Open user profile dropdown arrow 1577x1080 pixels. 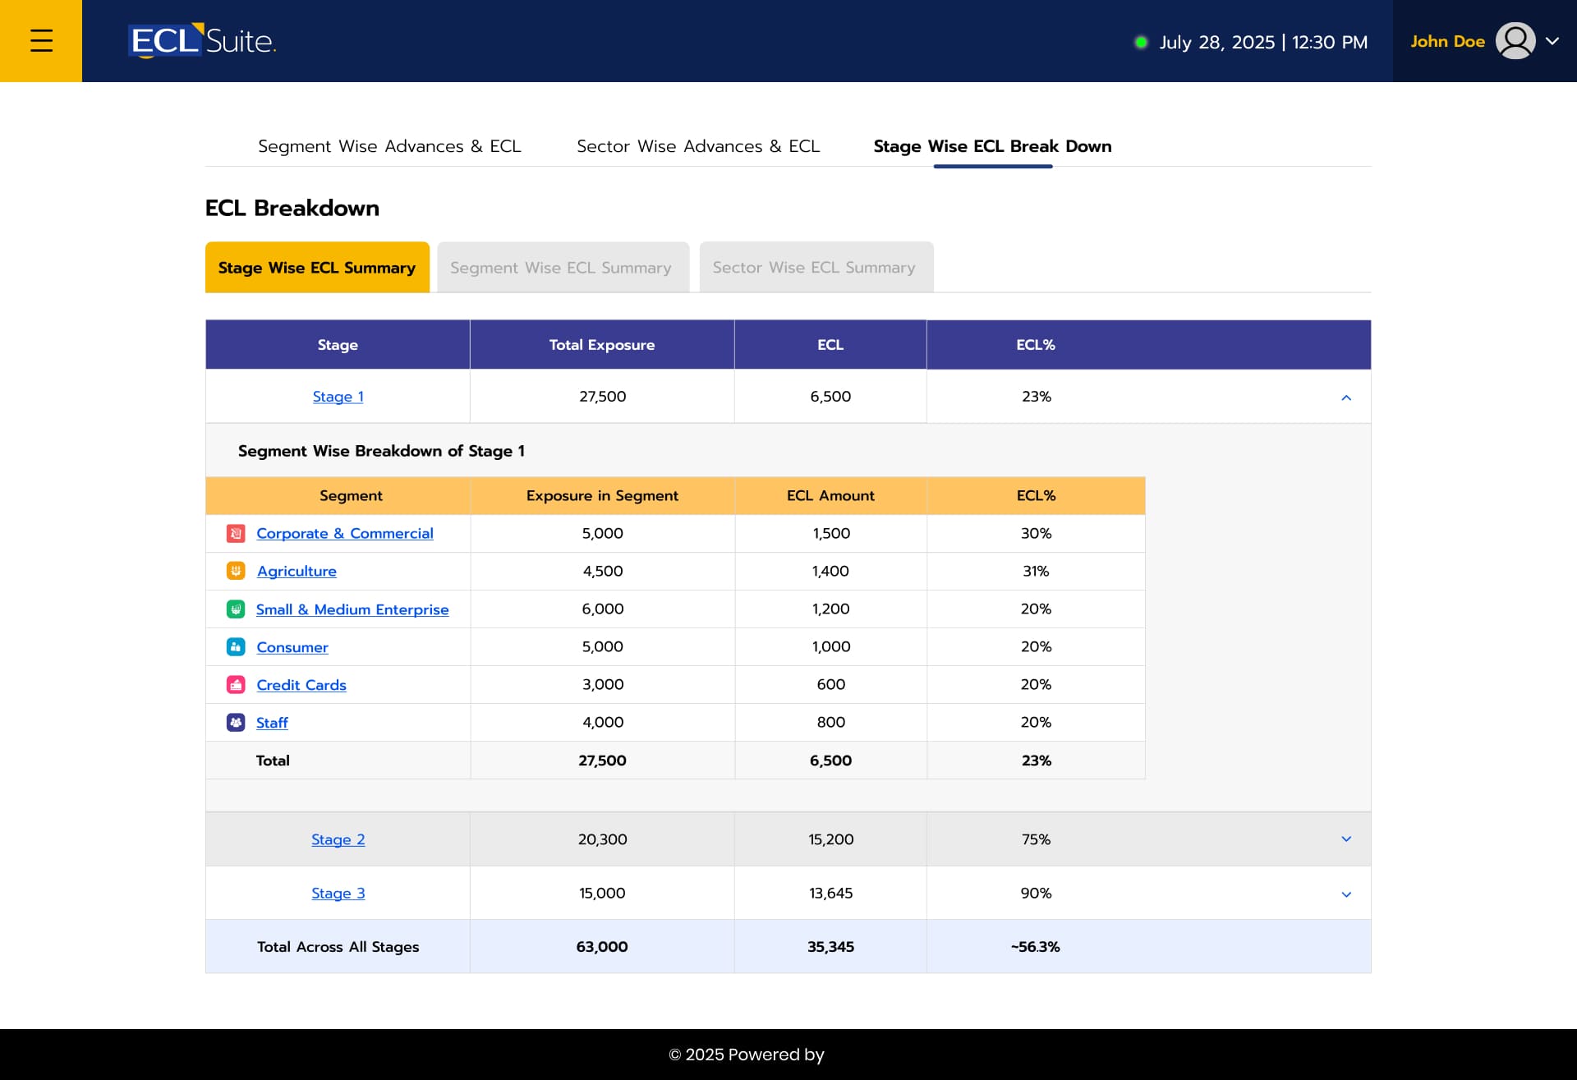coord(1552,41)
